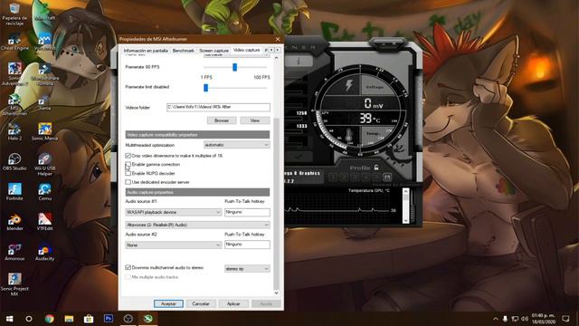Open the taskbar volume icon
The height and width of the screenshot is (326, 579).
coord(525,319)
